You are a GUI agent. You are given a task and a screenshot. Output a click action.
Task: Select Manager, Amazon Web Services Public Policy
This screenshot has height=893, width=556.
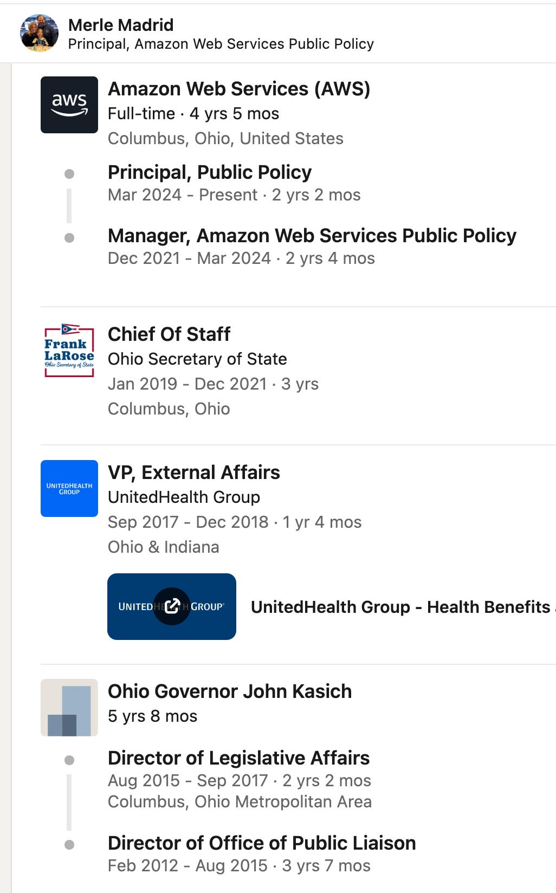(x=312, y=236)
